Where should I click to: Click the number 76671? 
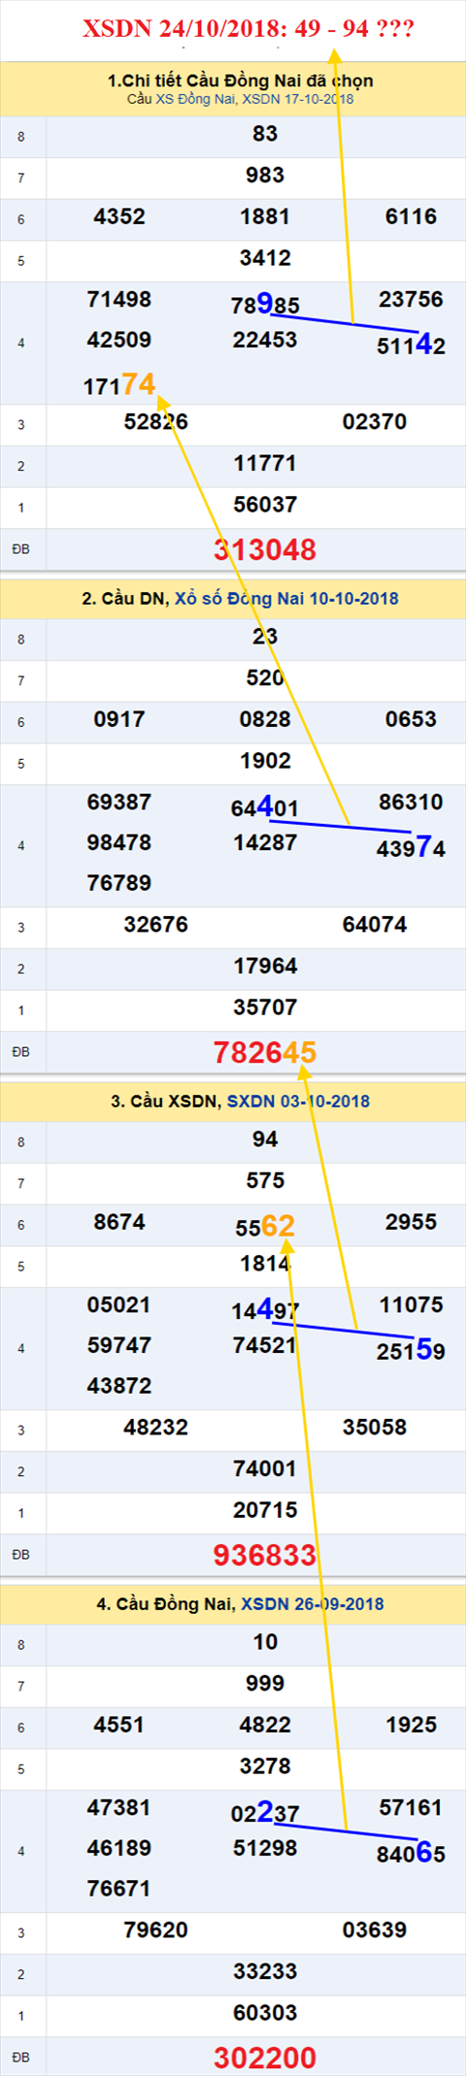(x=119, y=1889)
